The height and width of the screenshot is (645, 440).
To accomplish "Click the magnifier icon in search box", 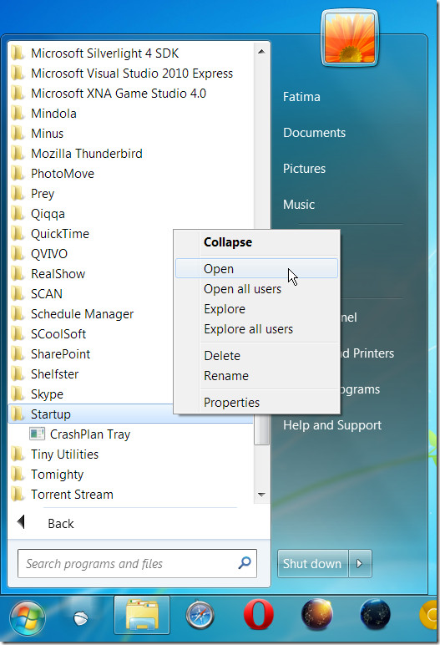I will pos(245,562).
